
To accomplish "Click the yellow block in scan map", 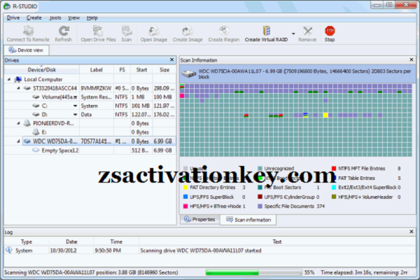I will point(325,115).
